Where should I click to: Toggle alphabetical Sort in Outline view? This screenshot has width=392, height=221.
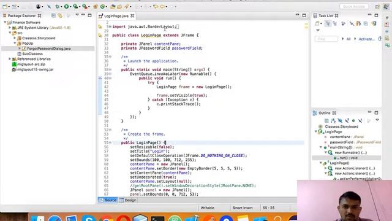point(333,121)
